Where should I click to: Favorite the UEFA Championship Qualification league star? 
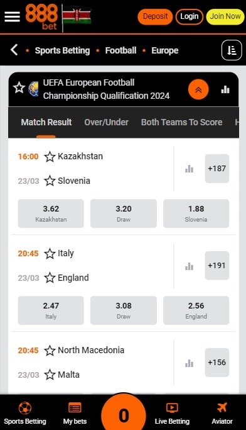(x=19, y=88)
